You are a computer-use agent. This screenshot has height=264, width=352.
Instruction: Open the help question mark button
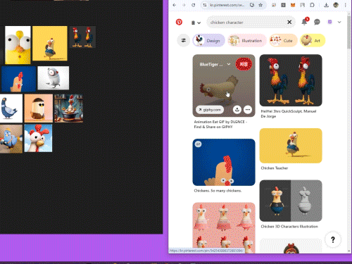coord(333,239)
